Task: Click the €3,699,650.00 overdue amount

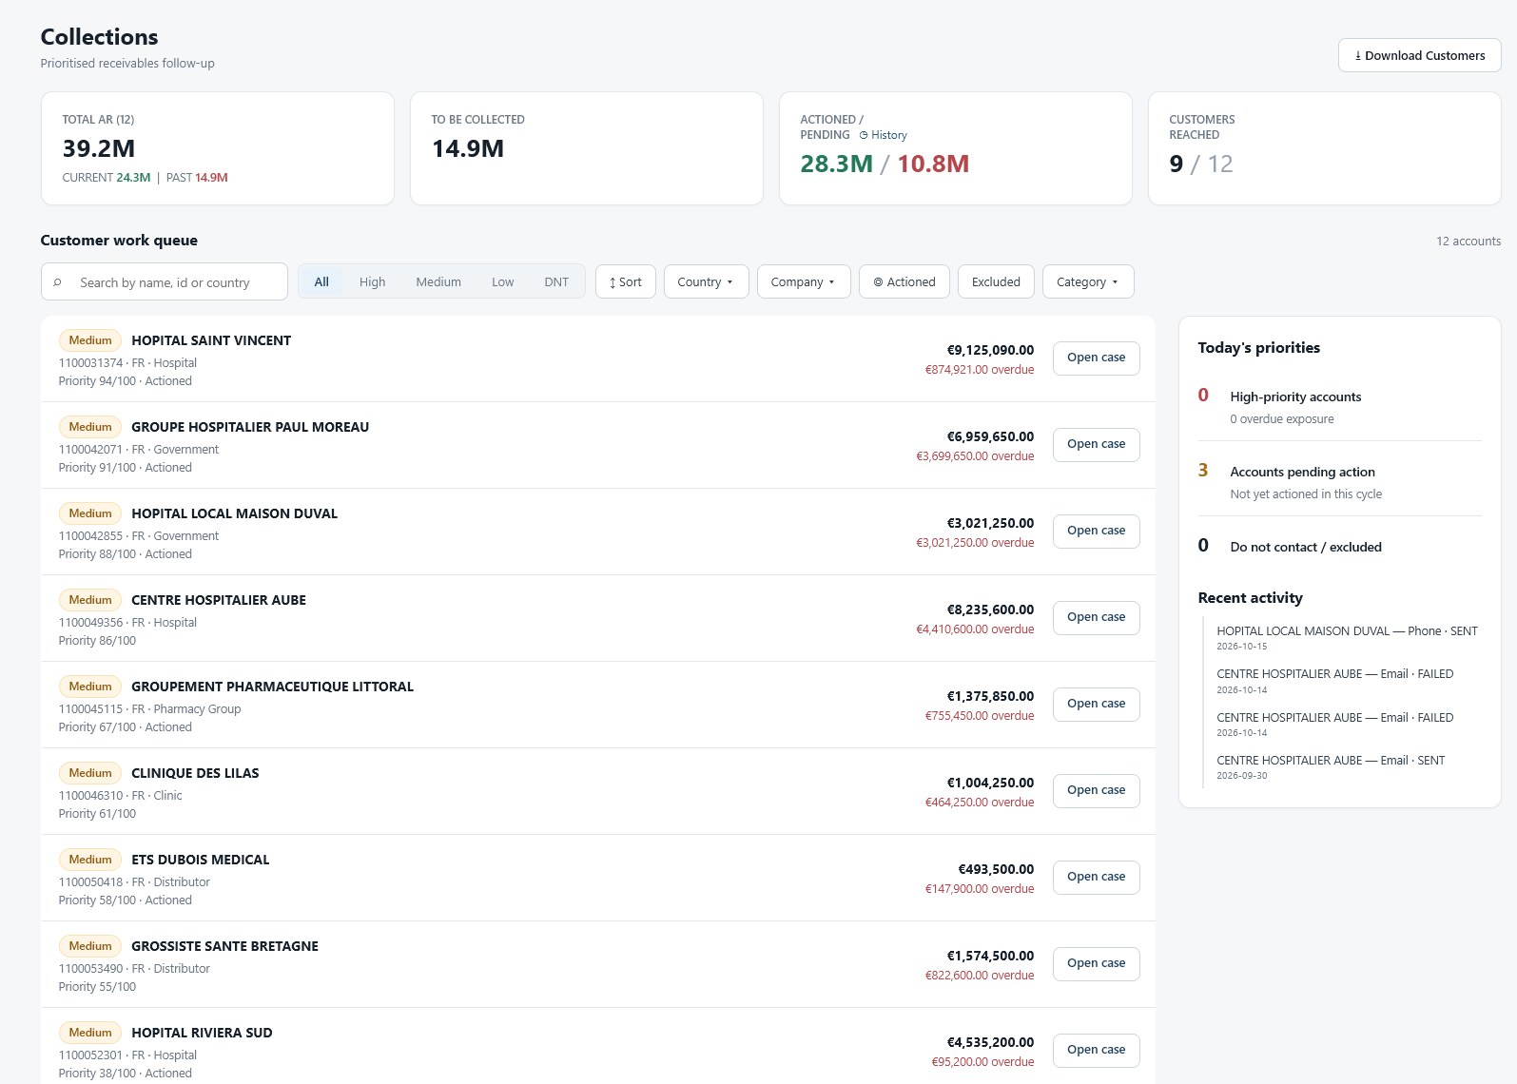Action: [975, 456]
